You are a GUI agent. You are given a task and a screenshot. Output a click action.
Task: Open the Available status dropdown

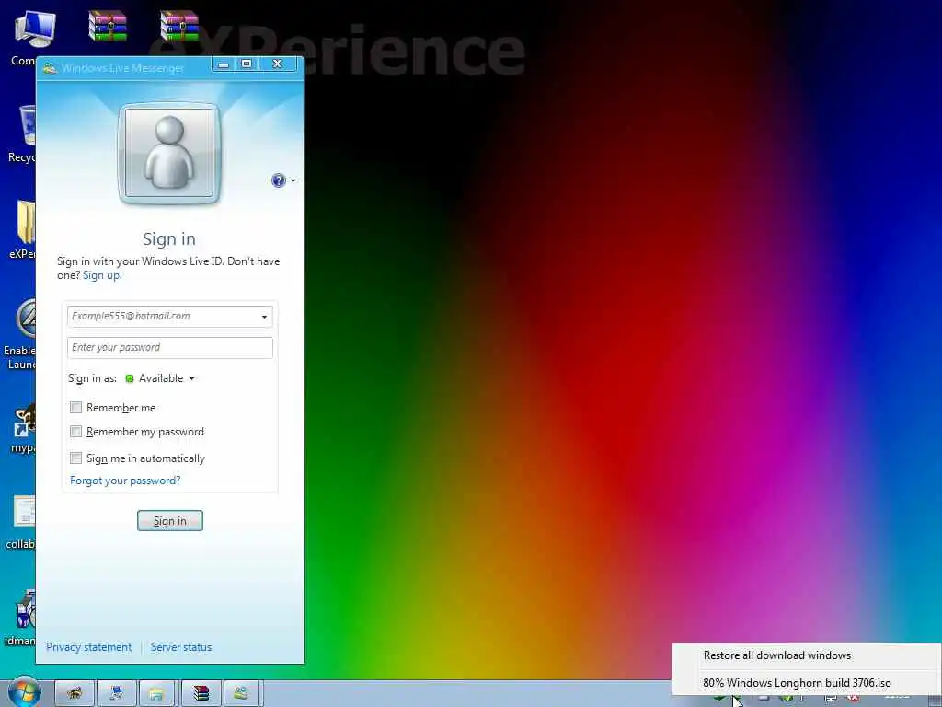(160, 378)
